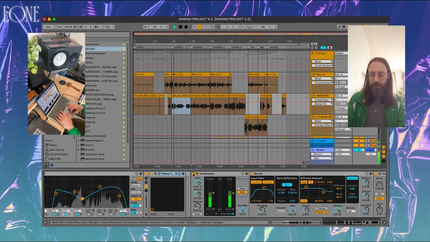This screenshot has height=242, width=430.
Task: Select Pro-L 2 in browser list
Action: pyautogui.click(x=89, y=145)
